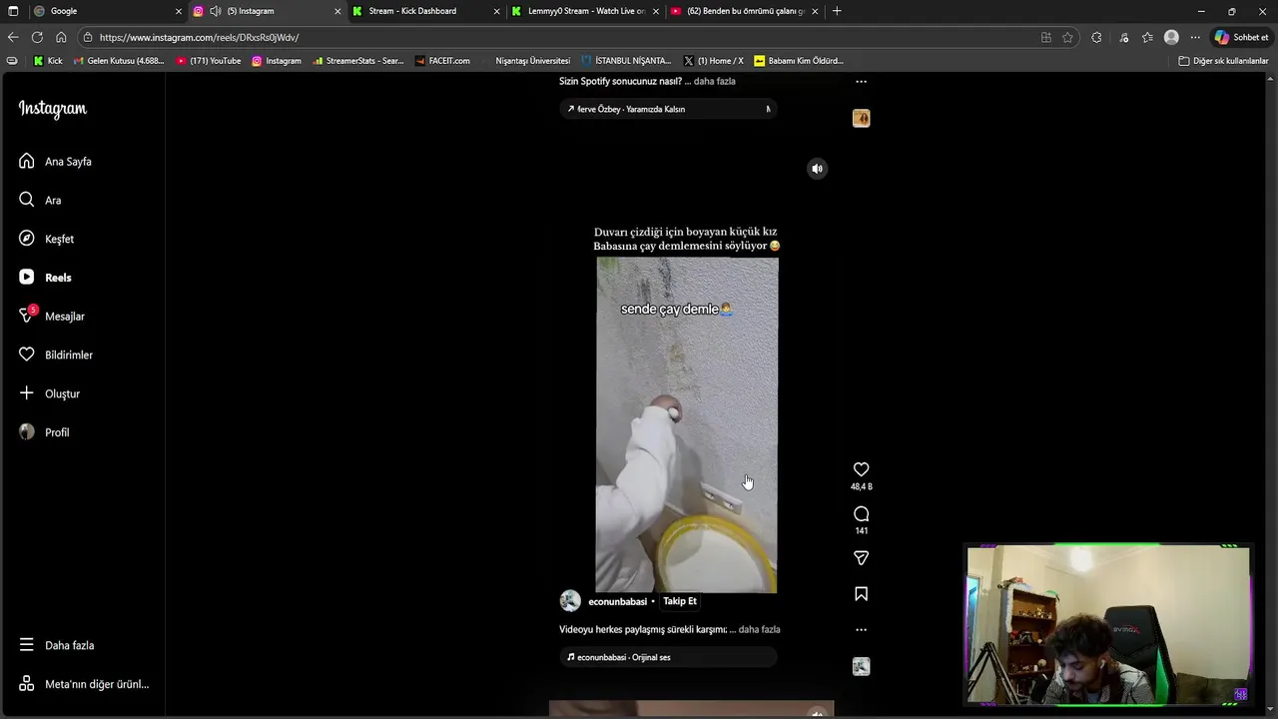Open browser extensions icon
The width and height of the screenshot is (1278, 719).
point(1096,37)
